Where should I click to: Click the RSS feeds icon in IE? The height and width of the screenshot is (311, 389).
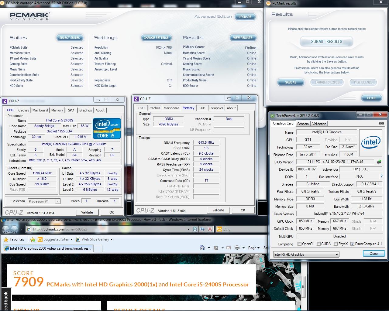[216, 248]
